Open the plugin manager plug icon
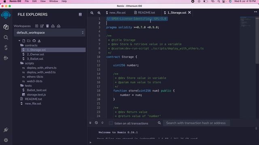 tap(6, 130)
